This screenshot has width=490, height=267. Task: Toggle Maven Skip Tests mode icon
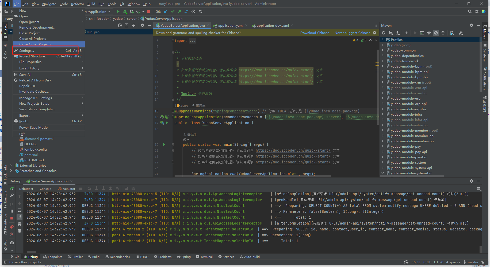(436, 33)
